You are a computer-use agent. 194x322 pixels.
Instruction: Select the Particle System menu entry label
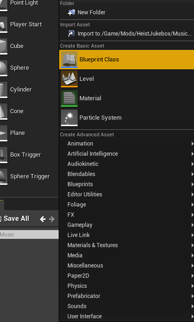click(100, 118)
